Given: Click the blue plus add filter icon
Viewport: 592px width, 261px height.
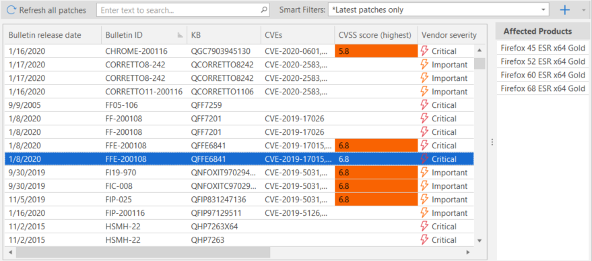Looking at the screenshot, I should point(565,10).
